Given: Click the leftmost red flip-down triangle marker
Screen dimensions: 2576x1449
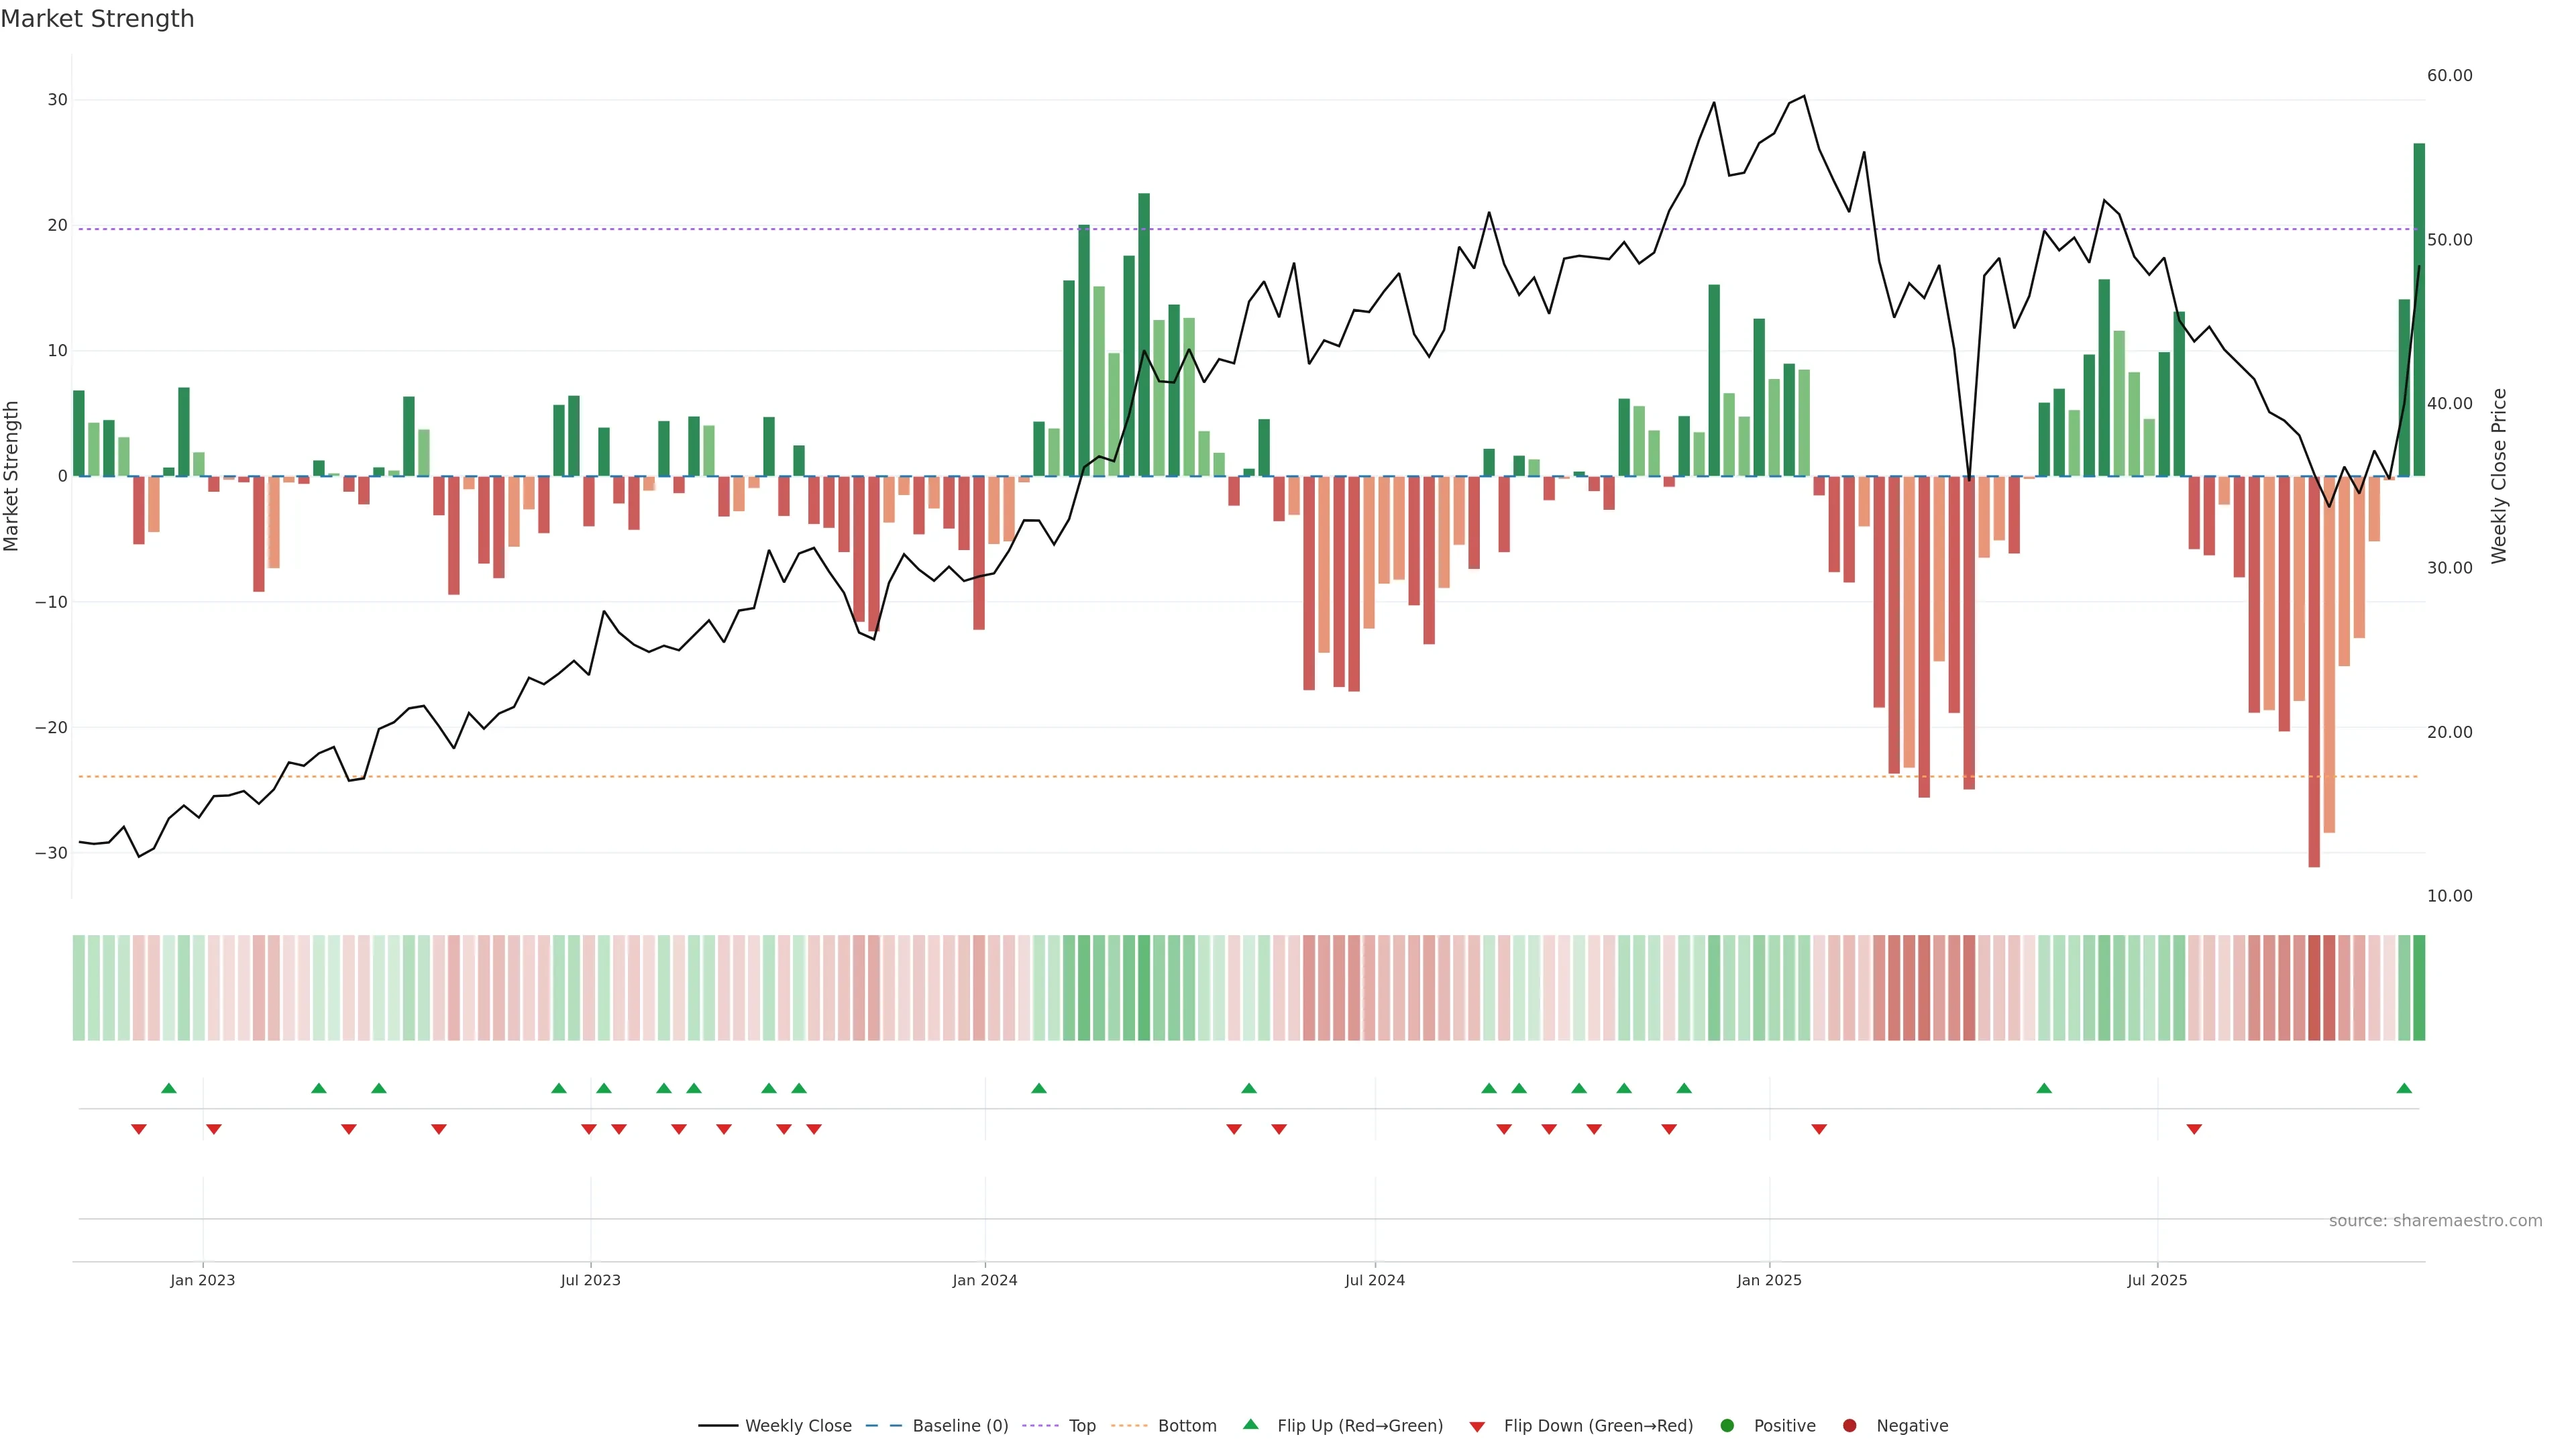Looking at the screenshot, I should (139, 1129).
